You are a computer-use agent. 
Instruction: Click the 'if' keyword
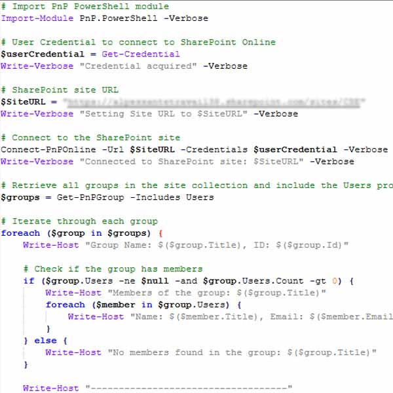pos(29,281)
